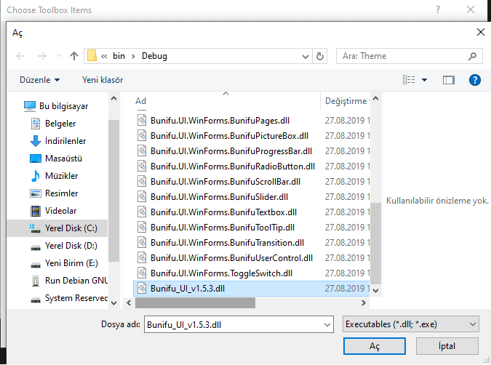
Task: Click the Müzikler music note icon
Action: click(x=36, y=176)
